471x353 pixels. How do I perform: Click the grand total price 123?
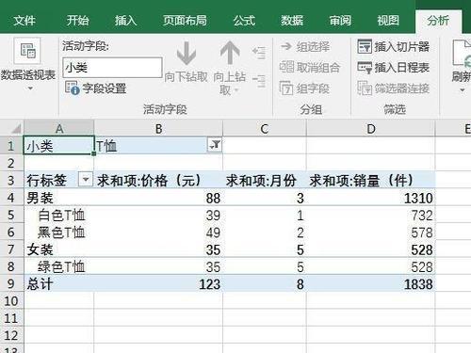(x=209, y=284)
